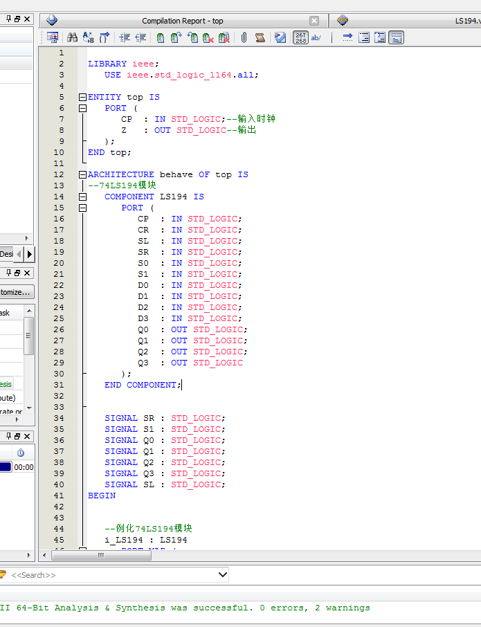Image resolution: width=481 pixels, height=627 pixels.
Task: Click the '(route)' task row
Action: (11, 398)
